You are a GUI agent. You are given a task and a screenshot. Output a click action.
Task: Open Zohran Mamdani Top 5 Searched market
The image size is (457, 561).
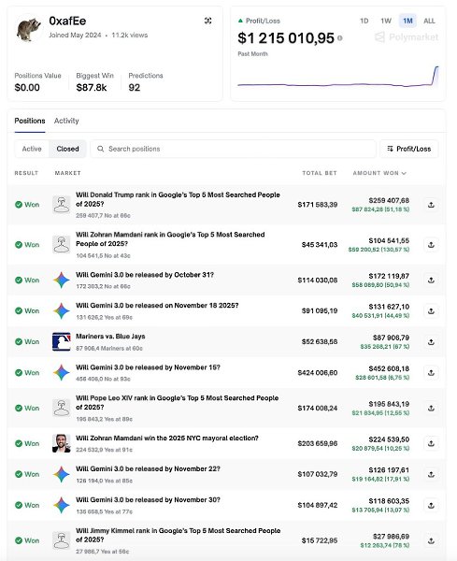[x=170, y=239]
